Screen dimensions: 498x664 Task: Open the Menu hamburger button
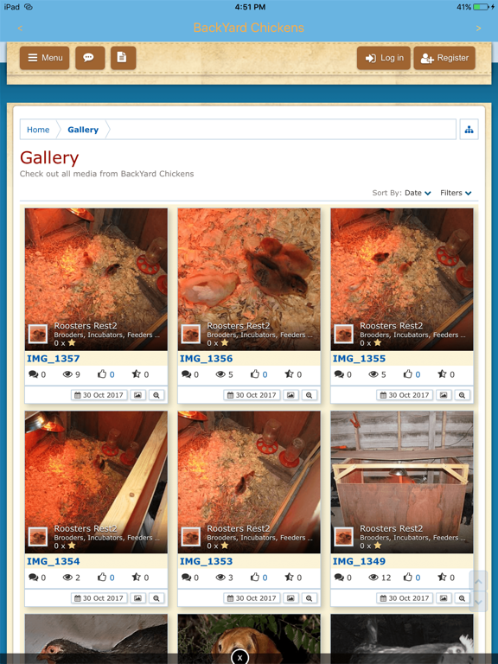[44, 58]
